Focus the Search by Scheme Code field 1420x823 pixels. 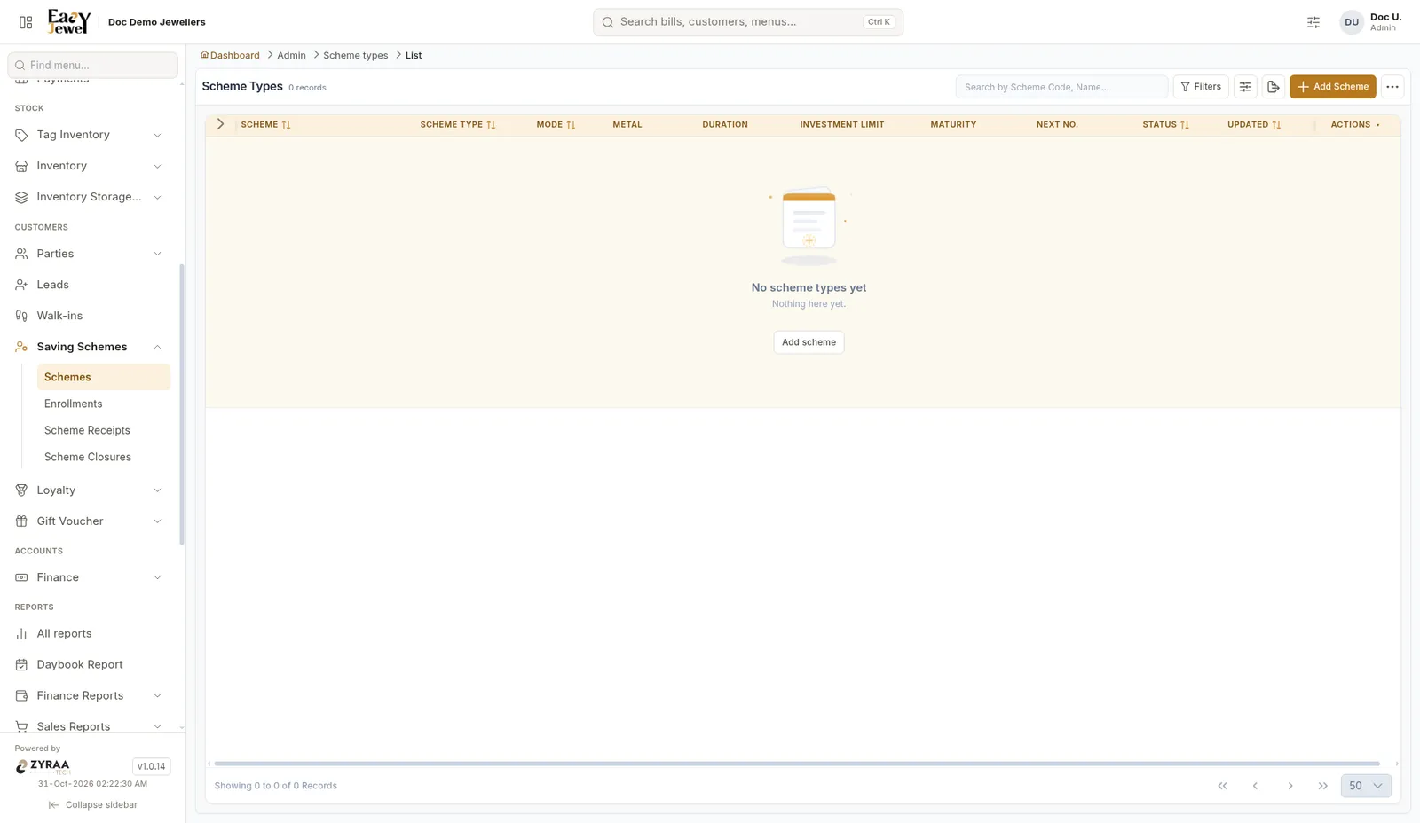1061,87
